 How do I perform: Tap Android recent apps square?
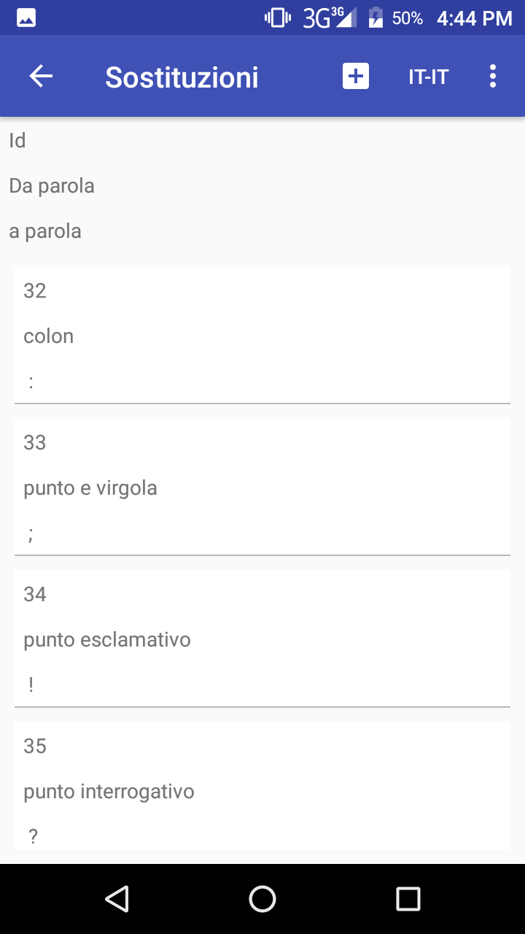click(408, 899)
